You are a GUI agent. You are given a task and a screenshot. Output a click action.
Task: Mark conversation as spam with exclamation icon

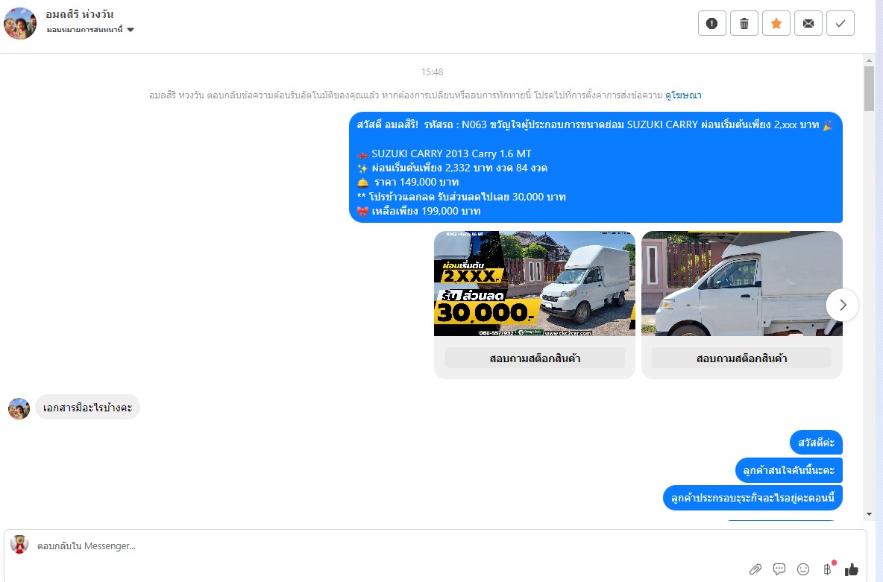(711, 23)
